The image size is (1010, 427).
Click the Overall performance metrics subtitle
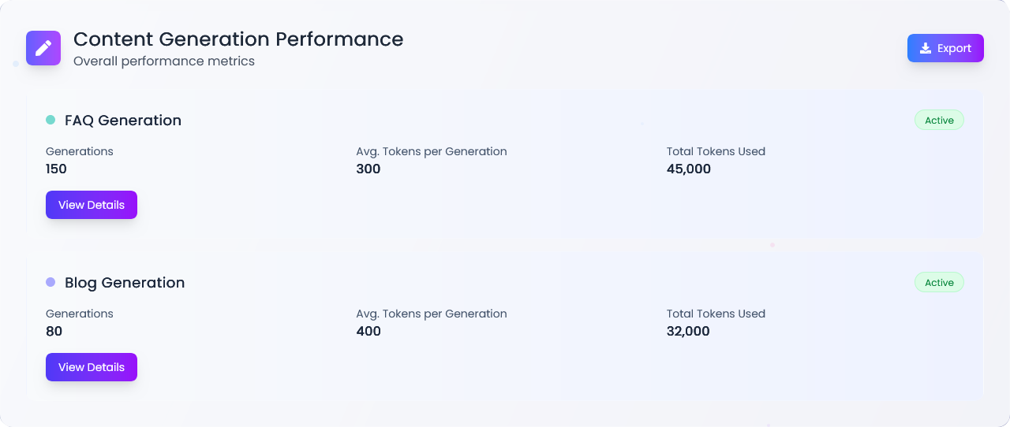click(164, 61)
